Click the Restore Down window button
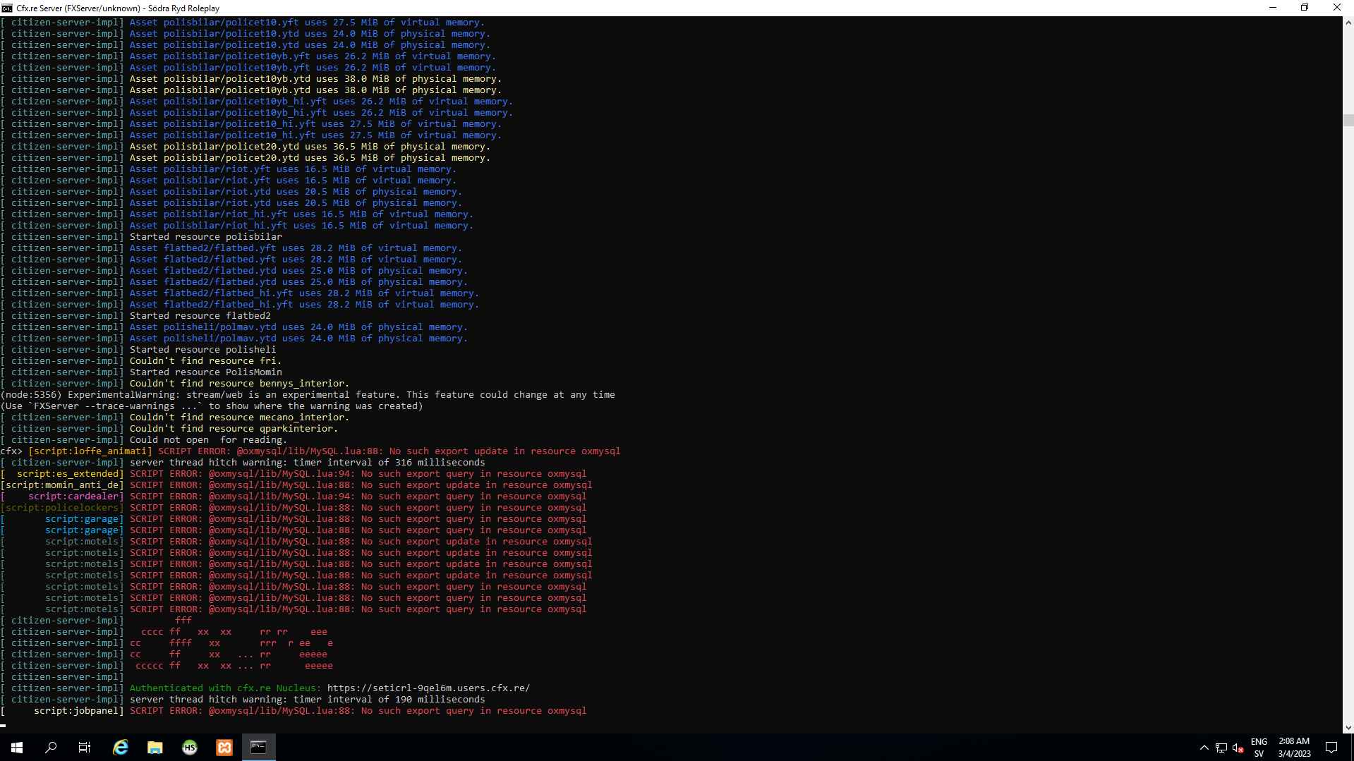The height and width of the screenshot is (761, 1354). pos(1305,8)
